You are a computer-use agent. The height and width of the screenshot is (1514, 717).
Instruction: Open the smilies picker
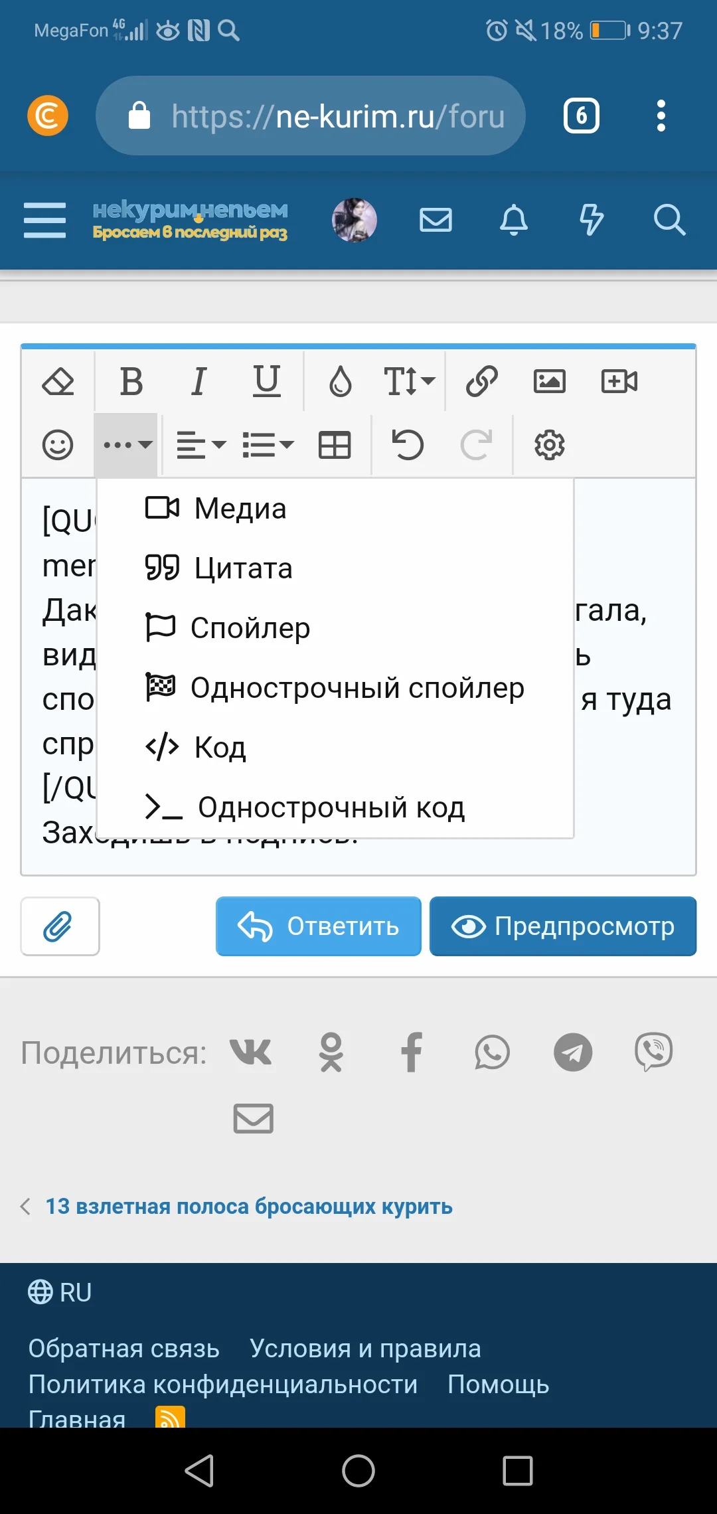point(58,444)
